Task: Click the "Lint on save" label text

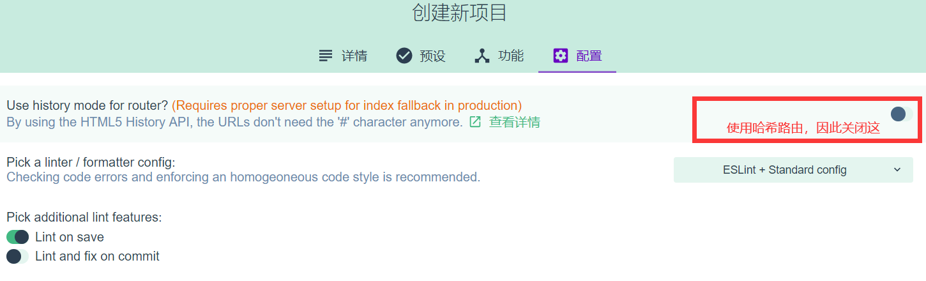Action: (x=70, y=237)
